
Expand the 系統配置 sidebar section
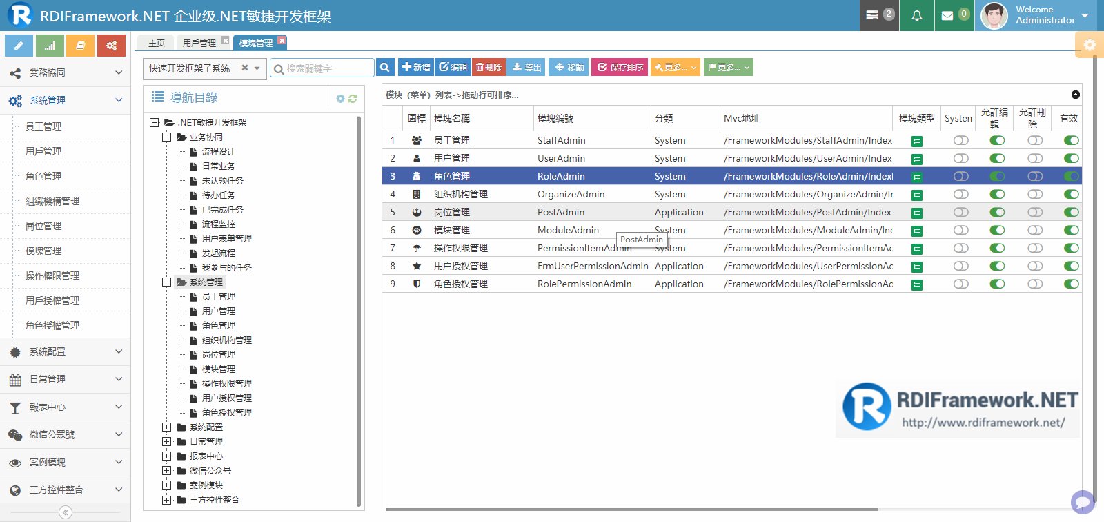[x=65, y=351]
